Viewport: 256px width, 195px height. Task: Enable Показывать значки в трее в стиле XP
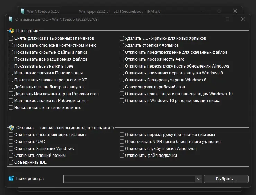pos(11,80)
